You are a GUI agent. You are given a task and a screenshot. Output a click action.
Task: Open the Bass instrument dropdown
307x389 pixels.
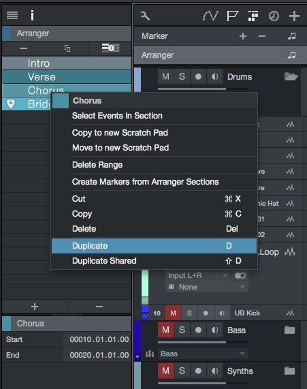click(203, 354)
